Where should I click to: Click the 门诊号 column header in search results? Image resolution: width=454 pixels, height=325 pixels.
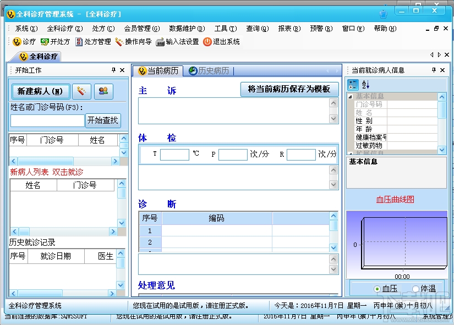(x=52, y=140)
